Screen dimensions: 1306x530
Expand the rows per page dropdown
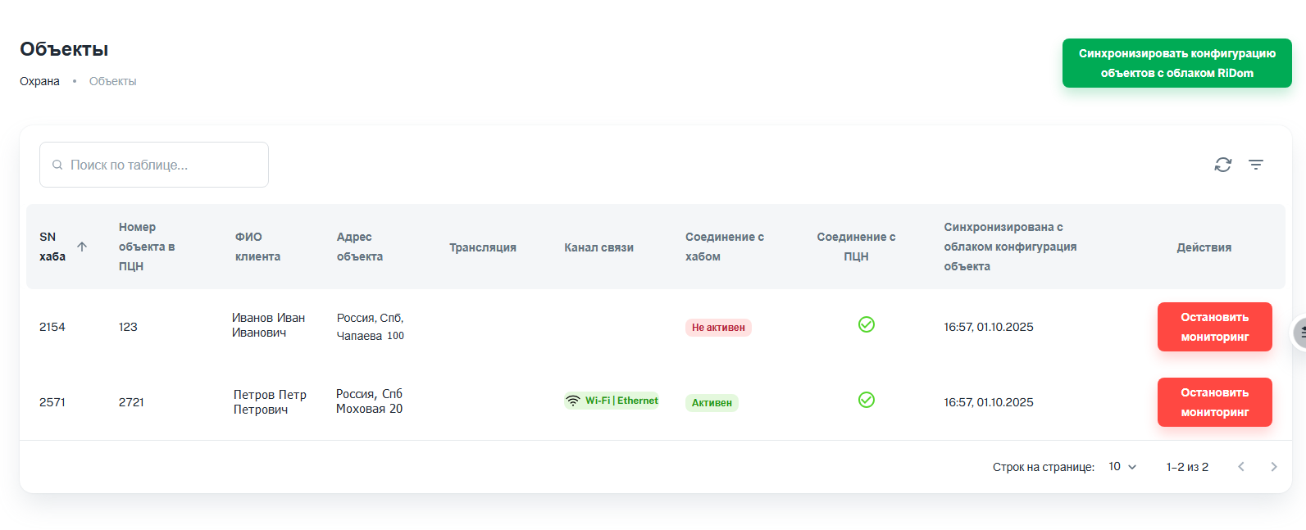1122,467
